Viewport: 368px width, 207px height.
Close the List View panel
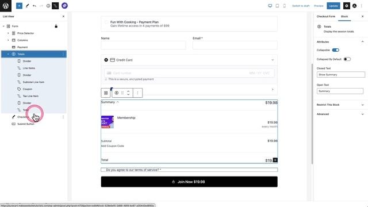(x=63, y=17)
